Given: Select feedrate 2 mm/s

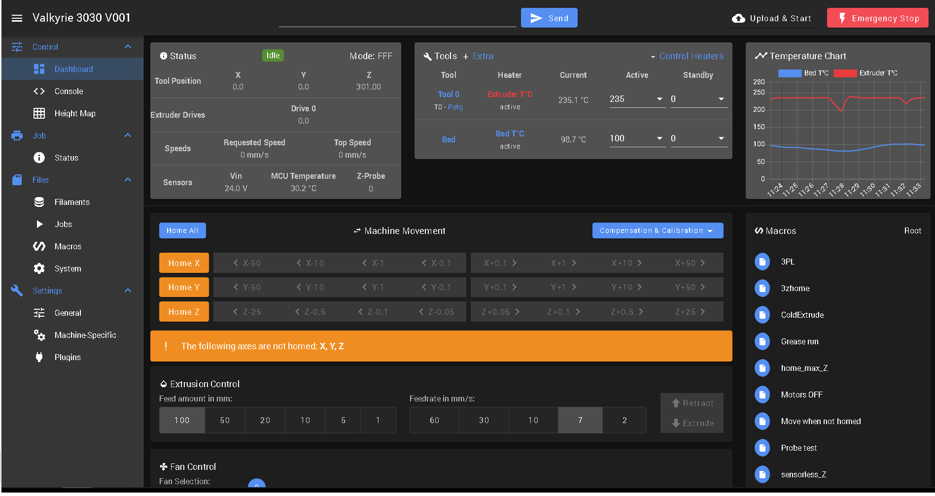Looking at the screenshot, I should 624,420.
